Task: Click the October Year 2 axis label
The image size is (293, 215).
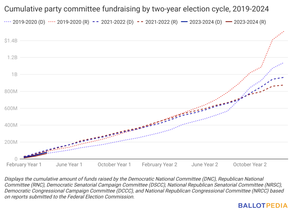Action: (250, 165)
